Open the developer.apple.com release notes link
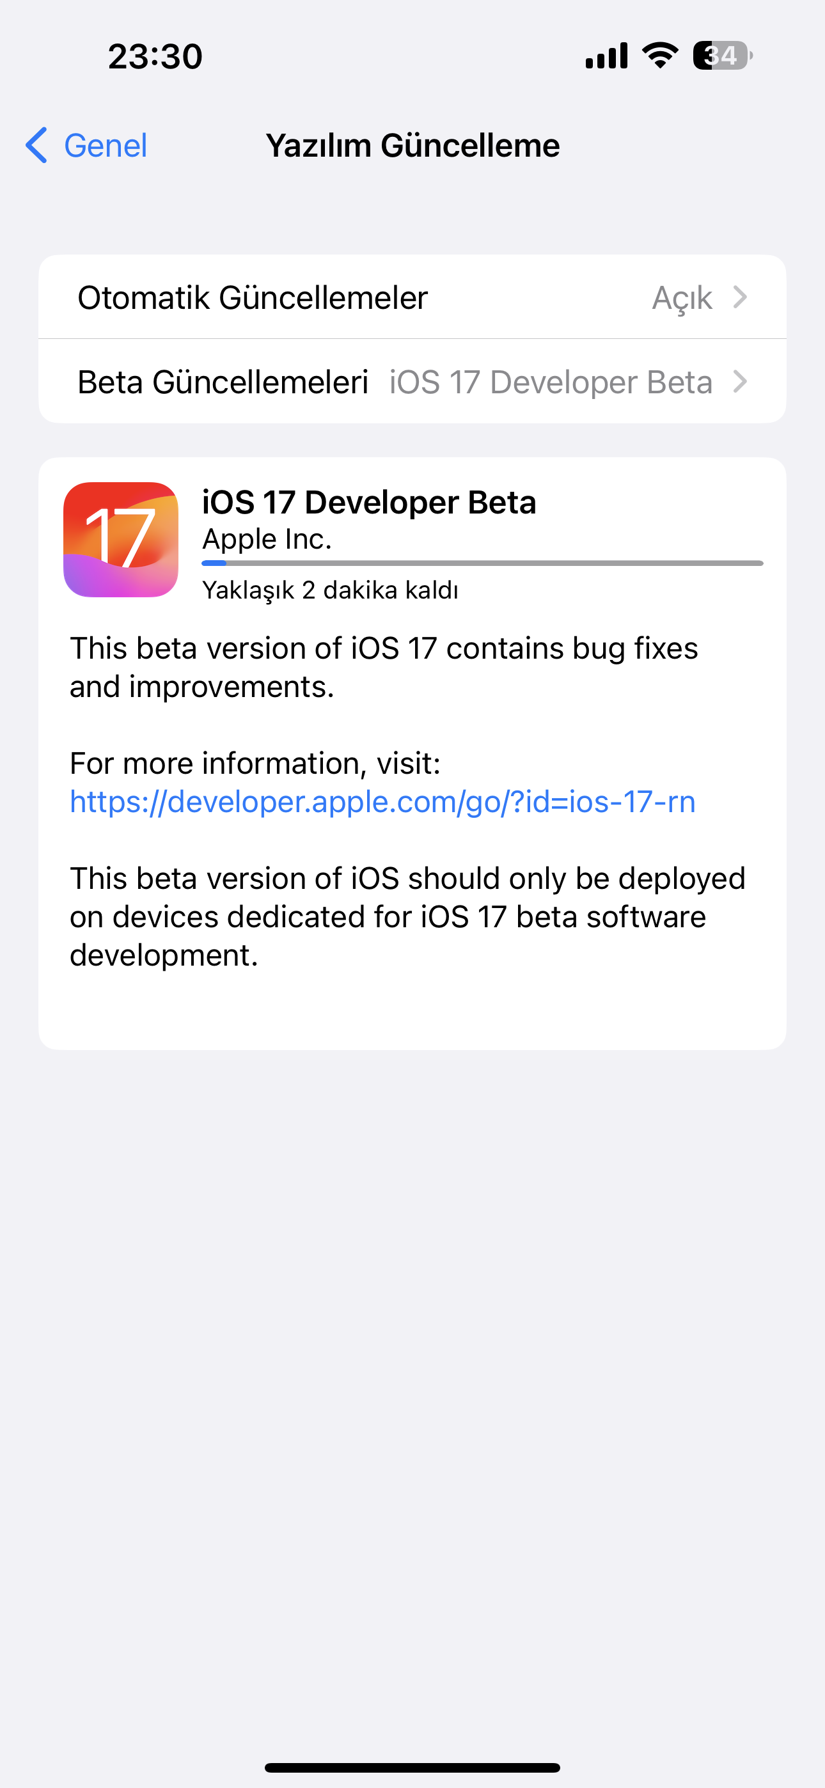 click(x=382, y=802)
